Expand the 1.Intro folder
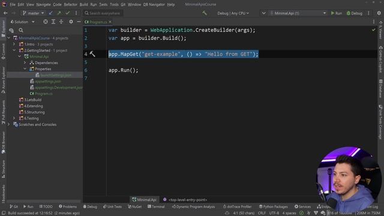Screen dimensions: 384x216 click(14, 44)
